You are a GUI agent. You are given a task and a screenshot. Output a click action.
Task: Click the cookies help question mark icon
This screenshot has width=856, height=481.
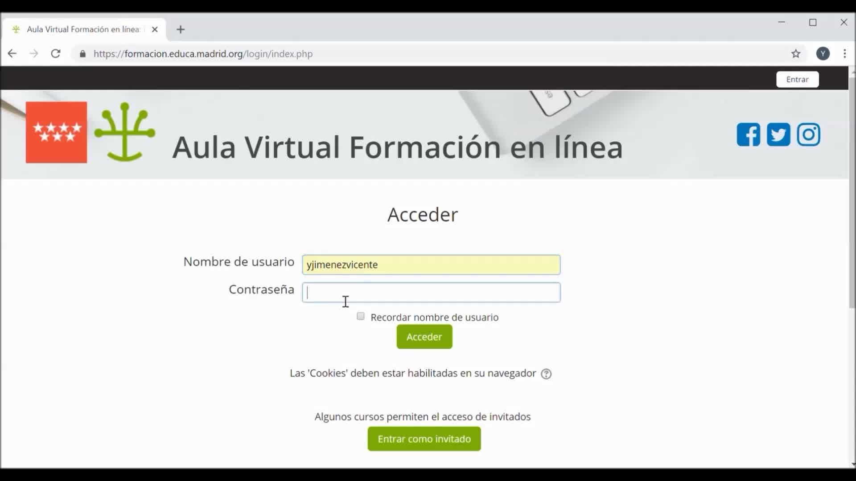pyautogui.click(x=546, y=374)
